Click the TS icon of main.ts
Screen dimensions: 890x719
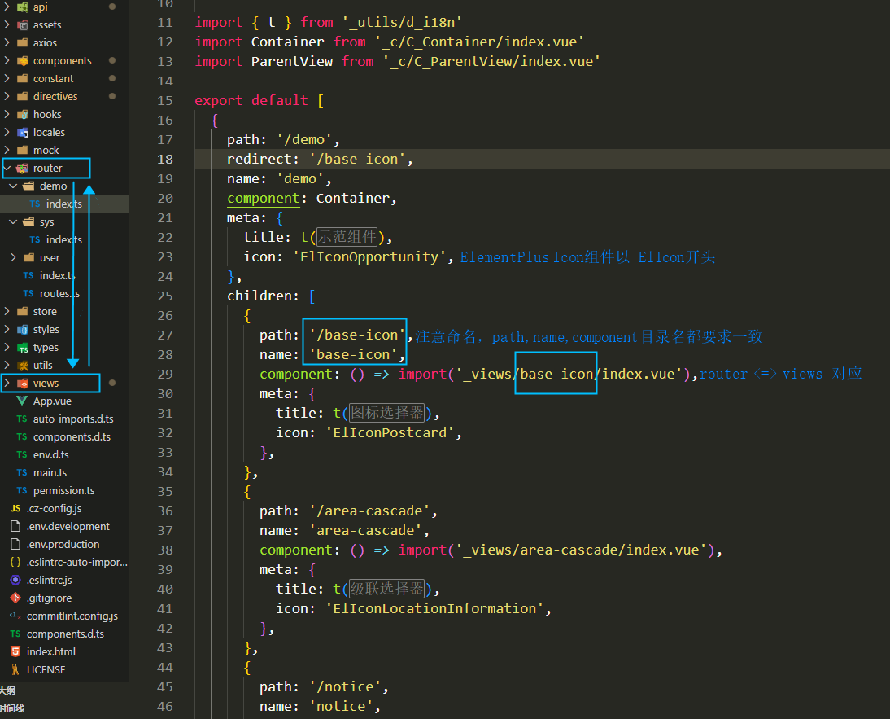click(22, 472)
